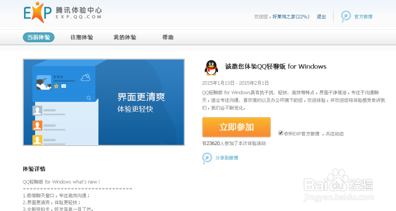Viewport: 396px width, 211px height.
Task: Click the gray contact avatar in banner
Action: [37, 110]
